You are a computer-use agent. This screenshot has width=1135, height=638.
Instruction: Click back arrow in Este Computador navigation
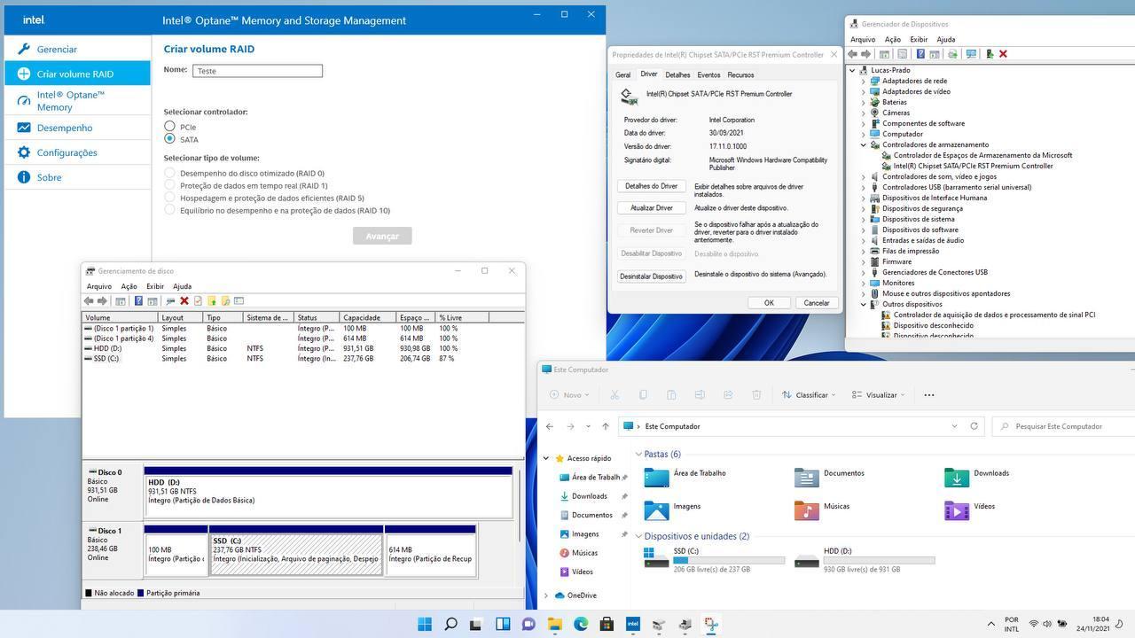click(550, 426)
